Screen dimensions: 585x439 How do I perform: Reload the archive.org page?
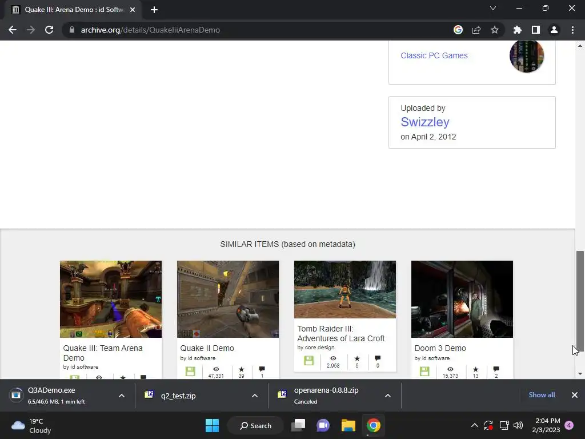coord(49,30)
